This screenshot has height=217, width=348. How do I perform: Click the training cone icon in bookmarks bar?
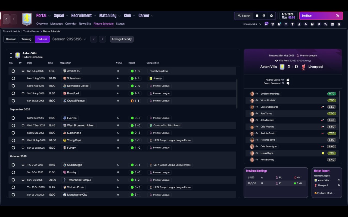[299, 24]
